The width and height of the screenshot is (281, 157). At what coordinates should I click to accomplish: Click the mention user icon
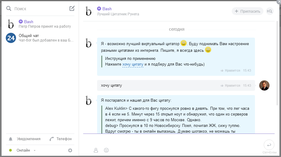pyautogui.click(x=96, y=150)
